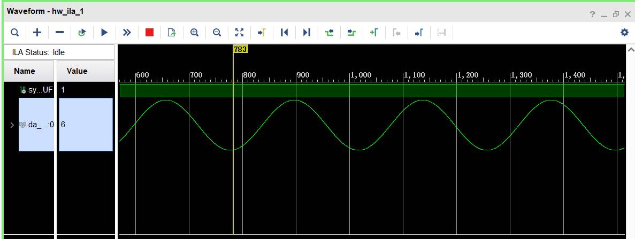The image size is (635, 239).
Task: Click the 783 cursor marker flag
Action: coord(240,49)
